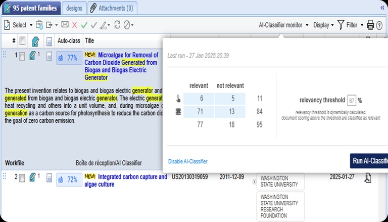Image resolution: width=388 pixels, height=222 pixels.
Task: Open the PDF icon for row 2
Action: tap(369, 177)
